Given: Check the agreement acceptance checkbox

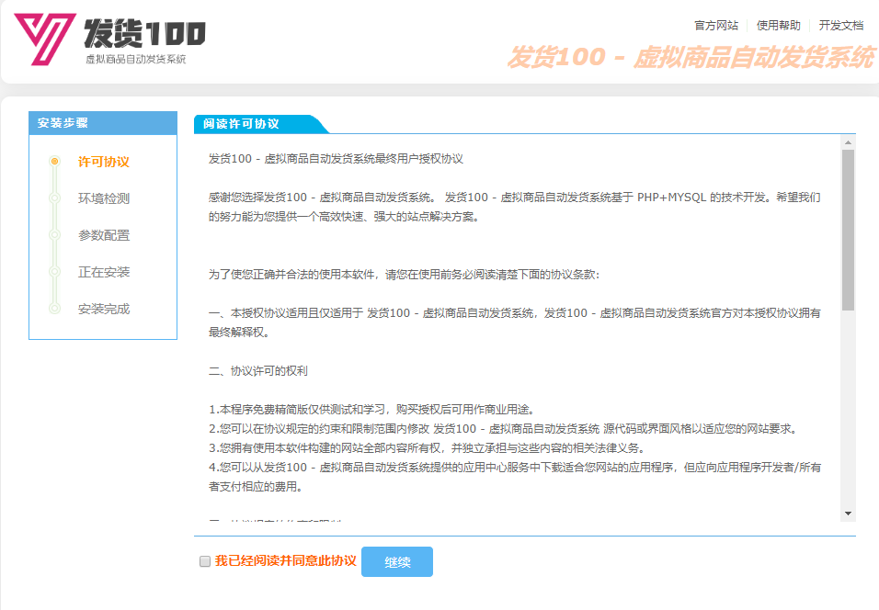Looking at the screenshot, I should tap(205, 561).
